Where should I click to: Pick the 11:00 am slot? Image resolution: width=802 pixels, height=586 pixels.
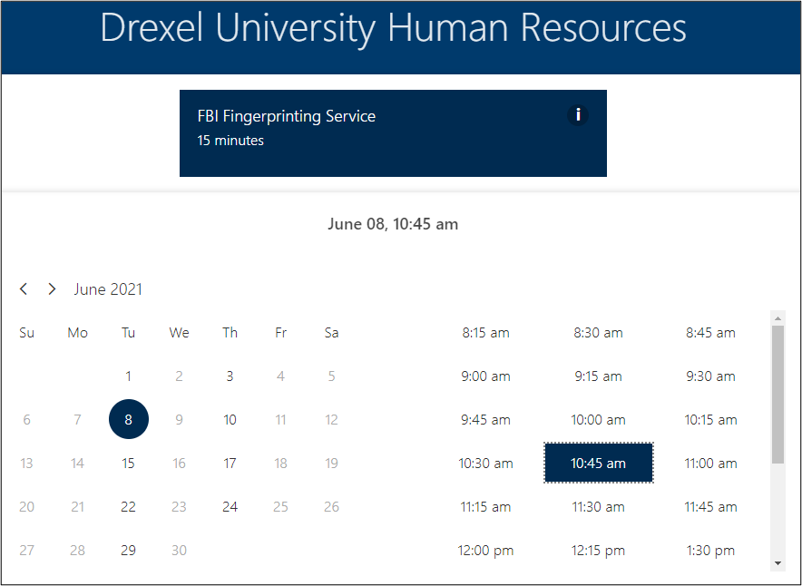pos(709,464)
